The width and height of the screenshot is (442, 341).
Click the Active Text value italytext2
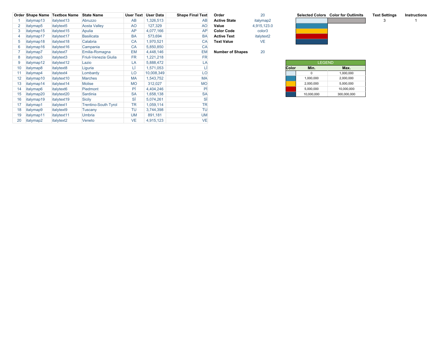point(263,36)
